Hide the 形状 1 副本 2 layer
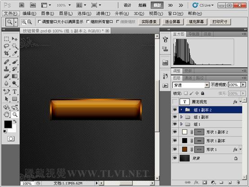Image resolution: width=249 pixels, height=187 pixels. coord(175,132)
